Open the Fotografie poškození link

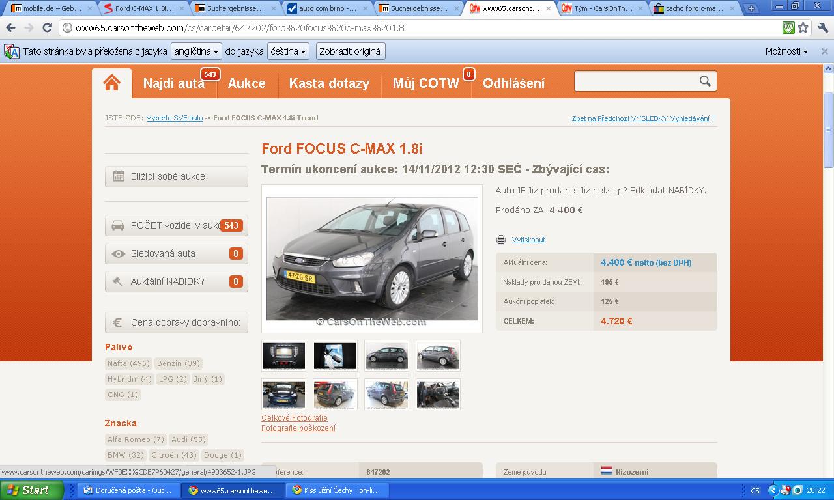click(298, 428)
